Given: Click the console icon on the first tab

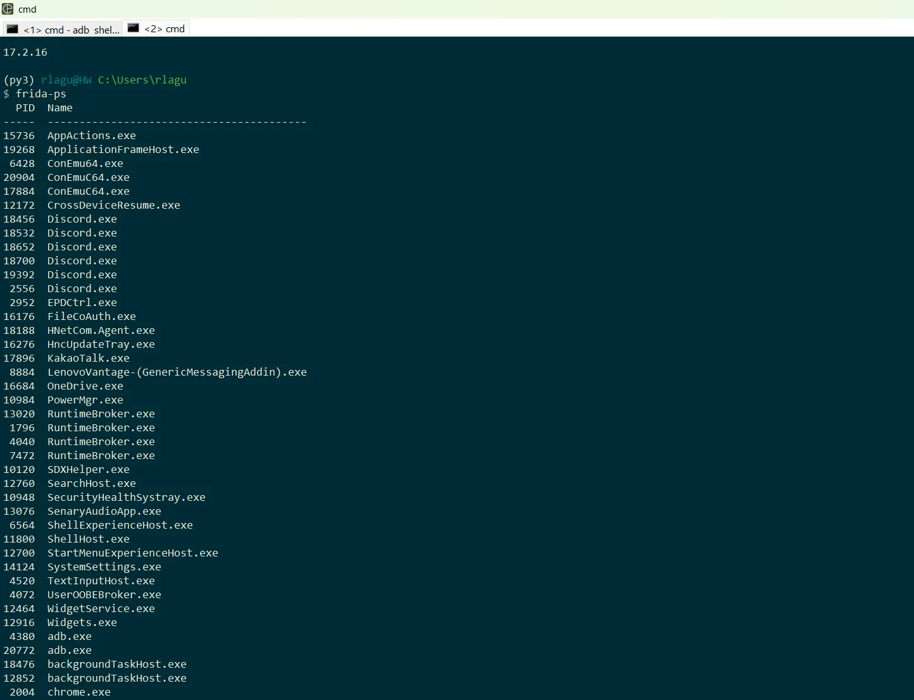Looking at the screenshot, I should click(x=13, y=29).
